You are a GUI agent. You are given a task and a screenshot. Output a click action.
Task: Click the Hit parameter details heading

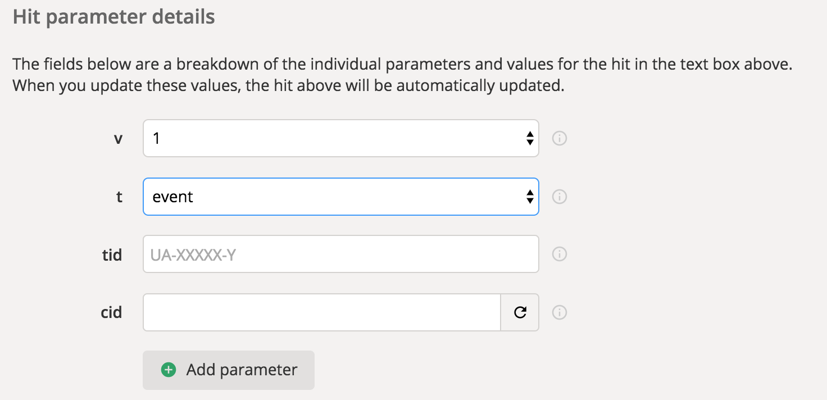113,17
